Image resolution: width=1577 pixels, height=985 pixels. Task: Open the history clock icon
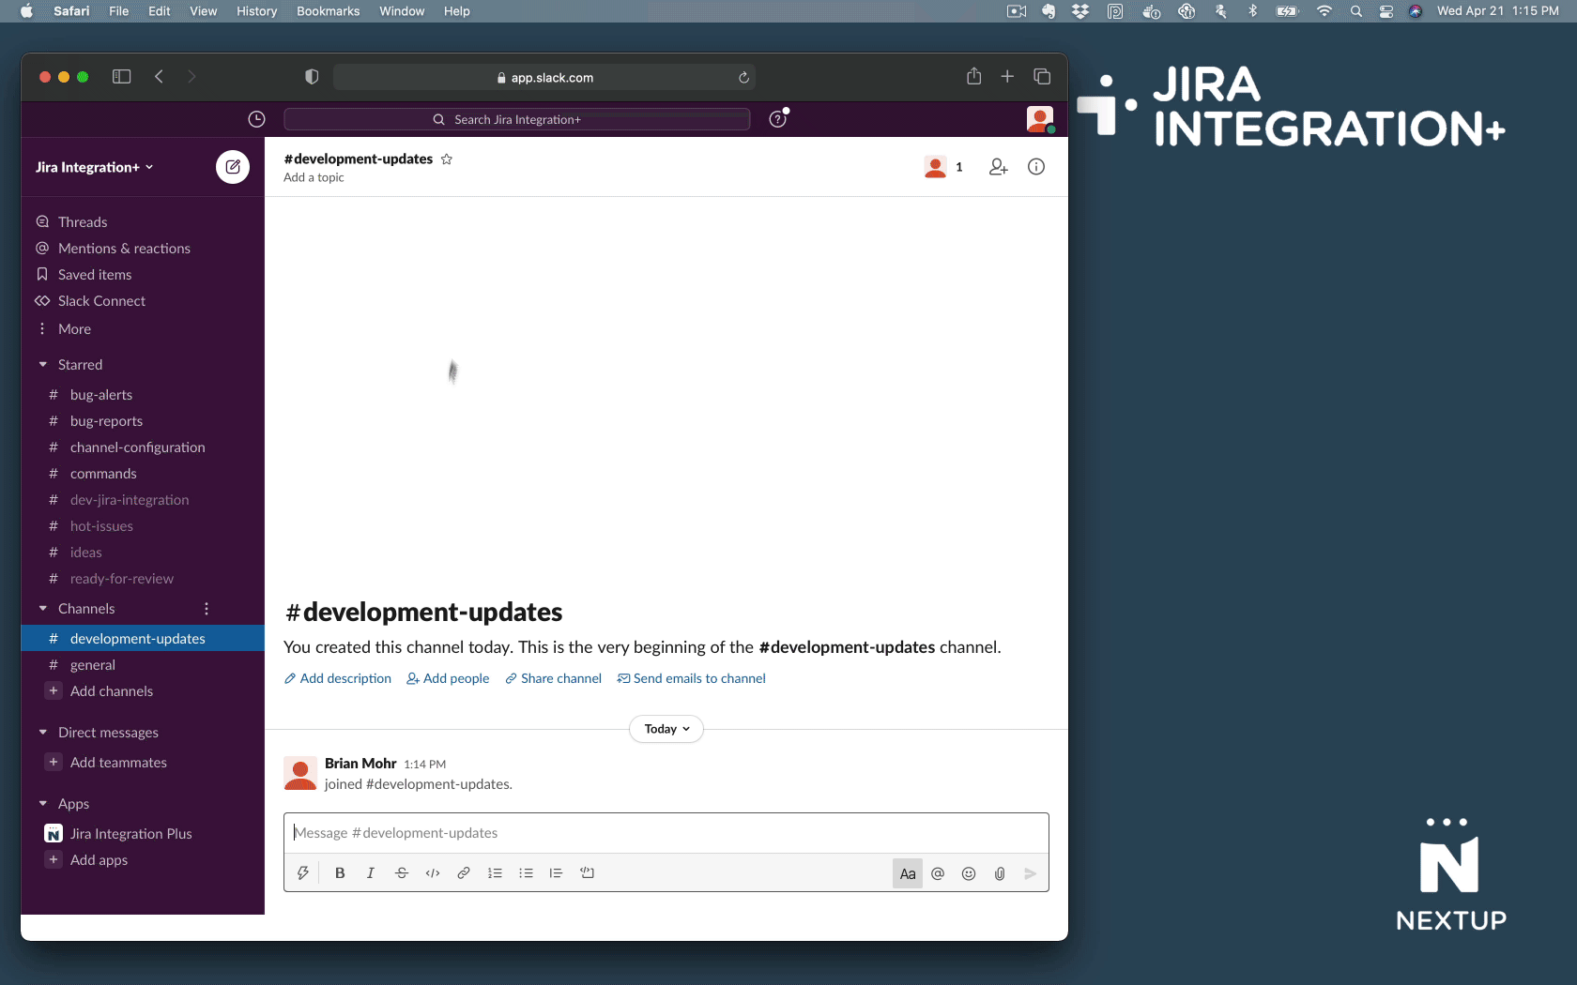pos(256,119)
